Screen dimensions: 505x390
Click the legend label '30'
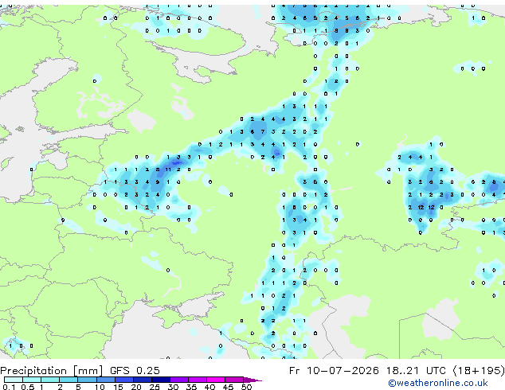(173, 387)
